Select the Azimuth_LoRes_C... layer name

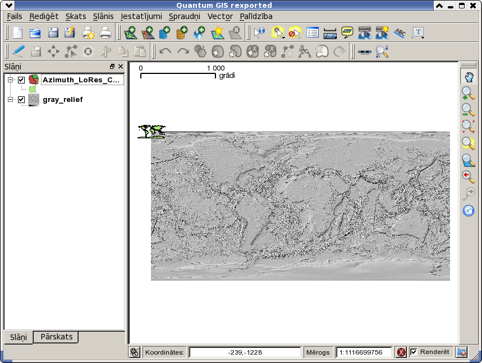click(x=81, y=80)
